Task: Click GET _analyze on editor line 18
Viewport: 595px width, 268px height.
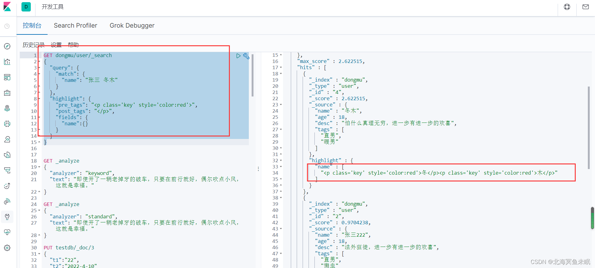Action: pos(62,161)
